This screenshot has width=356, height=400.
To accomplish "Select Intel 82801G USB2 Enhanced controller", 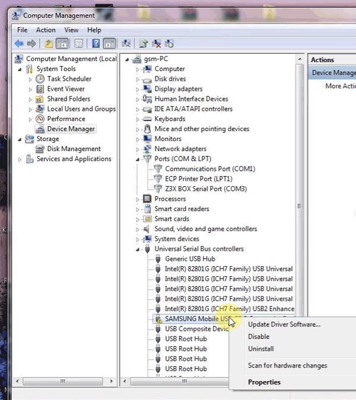I will coord(230,309).
